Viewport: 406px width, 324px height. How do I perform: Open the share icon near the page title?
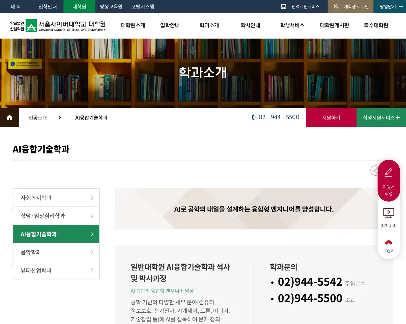375,171
